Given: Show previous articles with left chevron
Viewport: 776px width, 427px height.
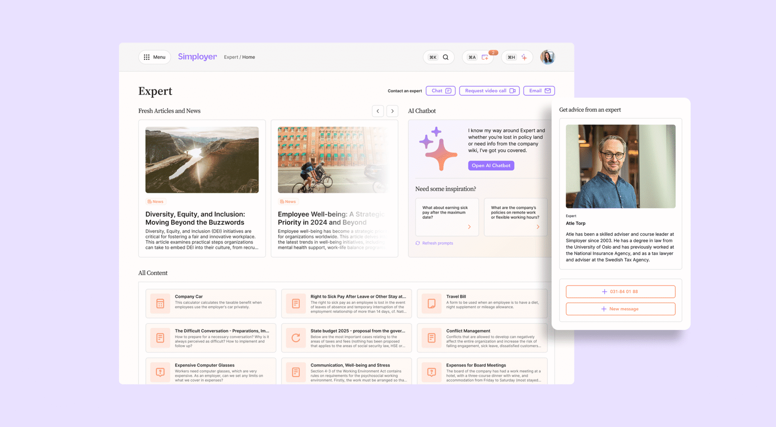Looking at the screenshot, I should click(x=378, y=111).
